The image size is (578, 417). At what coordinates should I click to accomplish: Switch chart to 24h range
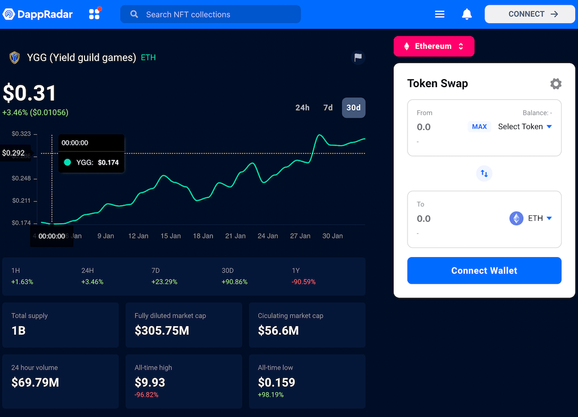(x=302, y=107)
